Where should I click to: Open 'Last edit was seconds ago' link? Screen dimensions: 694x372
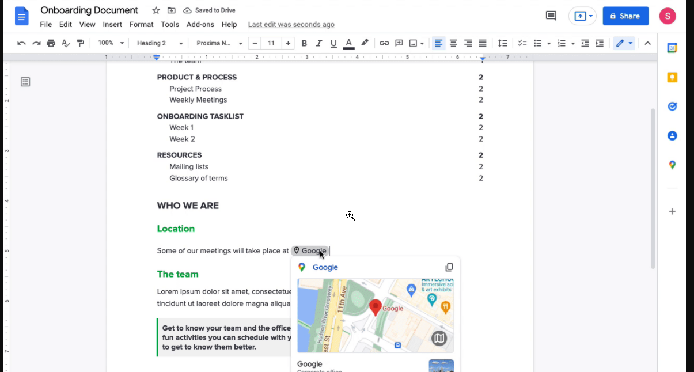[291, 25]
